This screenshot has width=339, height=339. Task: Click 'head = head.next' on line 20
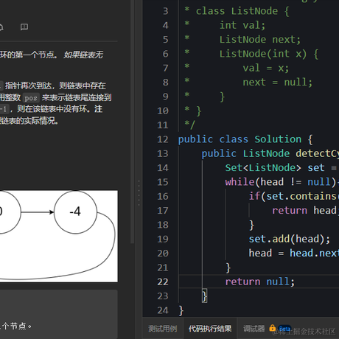point(293,253)
